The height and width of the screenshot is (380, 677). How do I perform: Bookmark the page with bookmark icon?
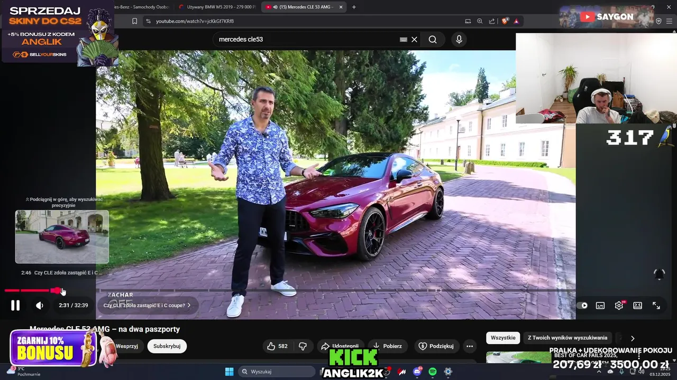click(x=134, y=21)
